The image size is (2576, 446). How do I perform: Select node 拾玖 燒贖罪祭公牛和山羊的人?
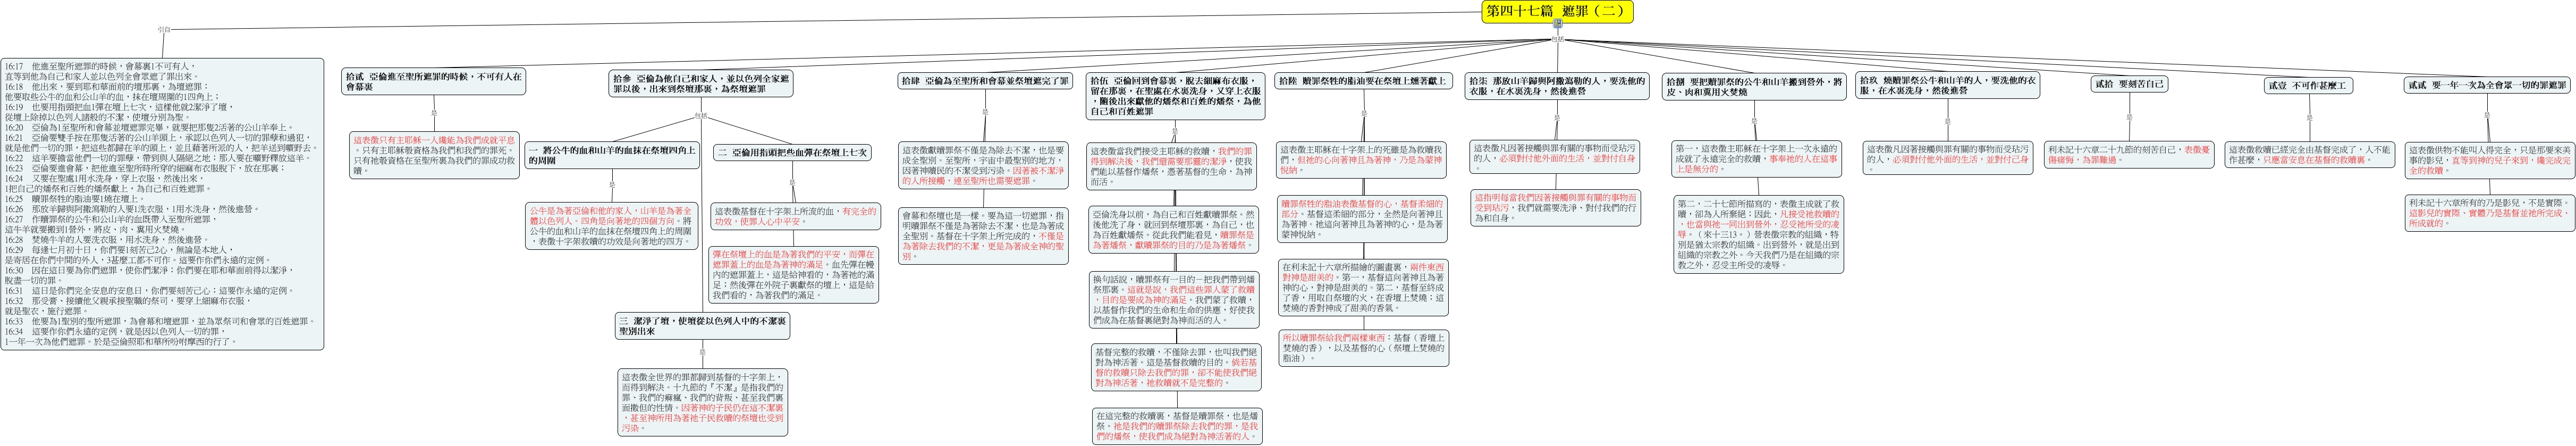tap(1947, 85)
